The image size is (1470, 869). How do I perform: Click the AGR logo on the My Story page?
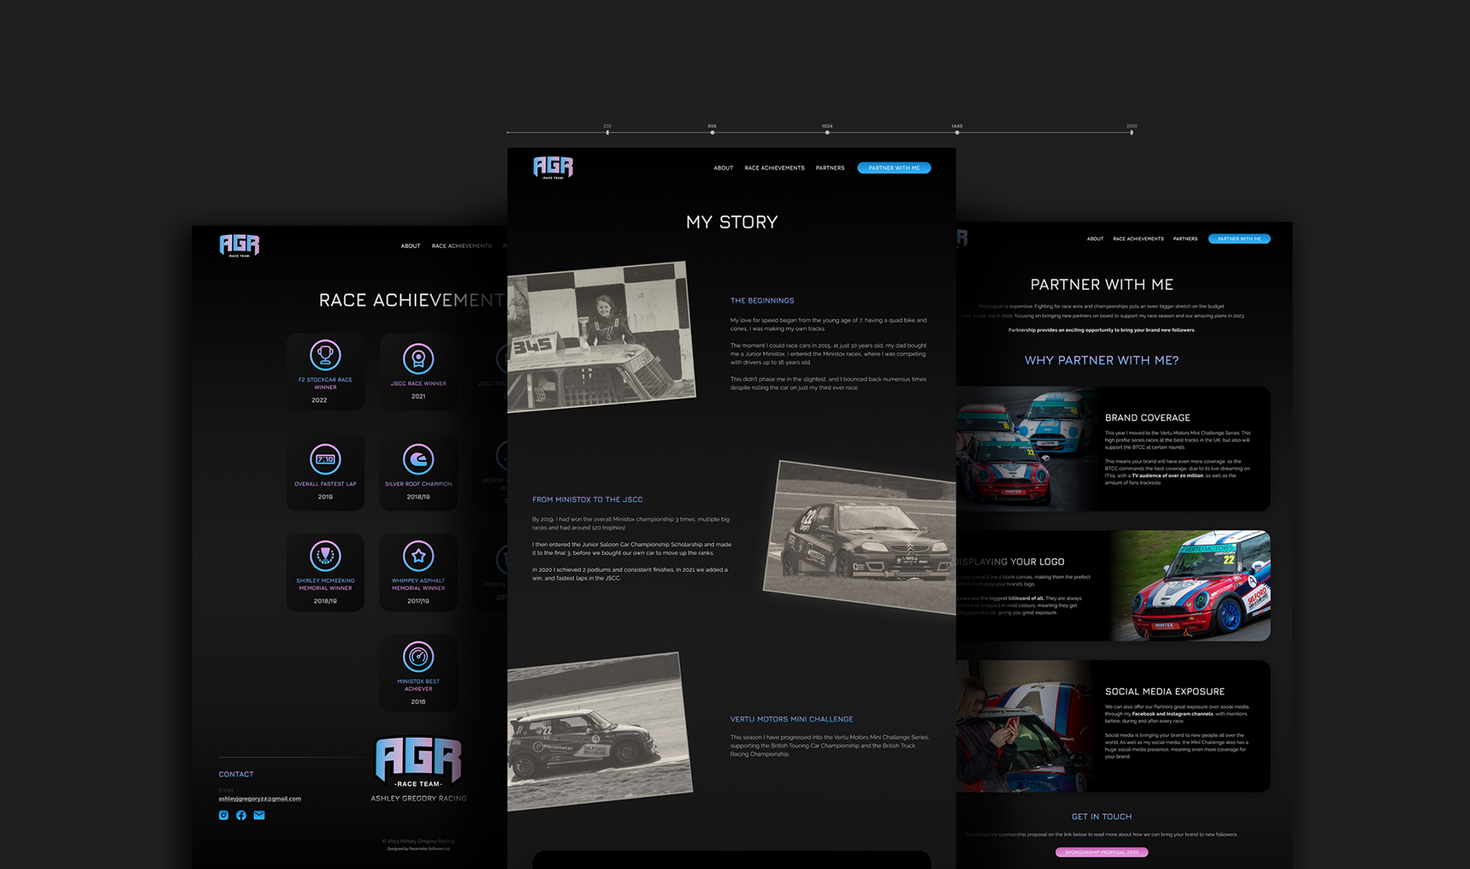[x=553, y=167]
